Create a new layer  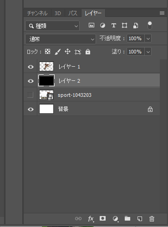[x=140, y=219]
